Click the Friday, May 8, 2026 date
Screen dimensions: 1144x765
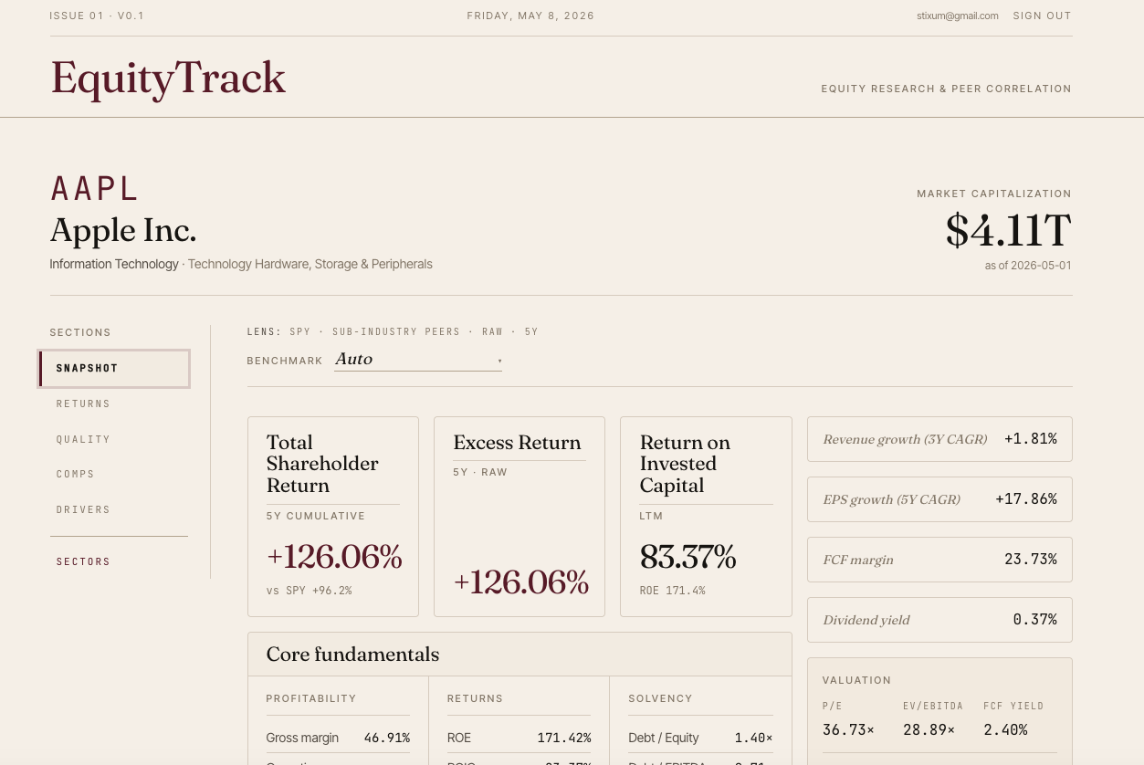tap(530, 16)
